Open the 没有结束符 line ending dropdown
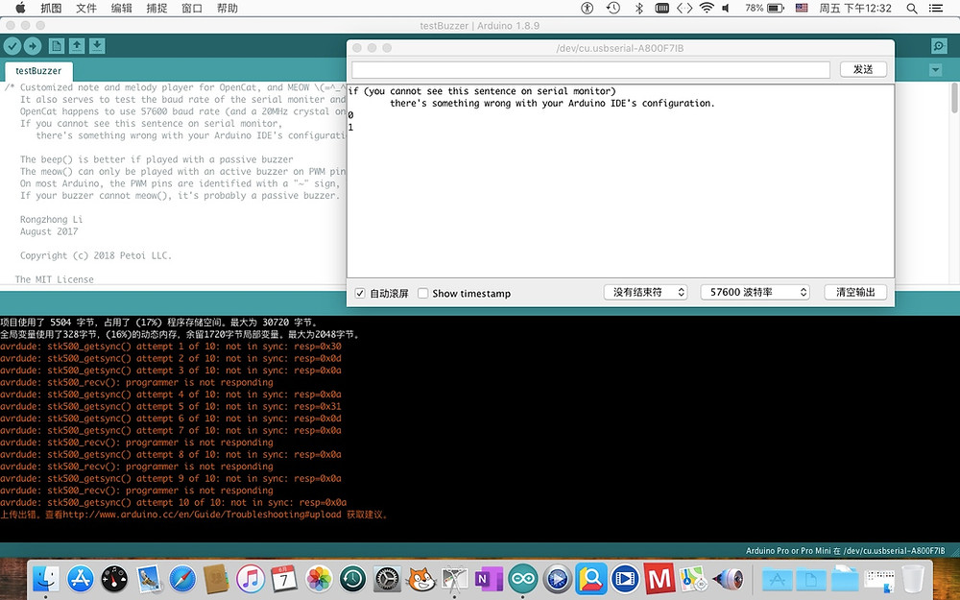Image resolution: width=960 pixels, height=600 pixels. click(x=646, y=293)
